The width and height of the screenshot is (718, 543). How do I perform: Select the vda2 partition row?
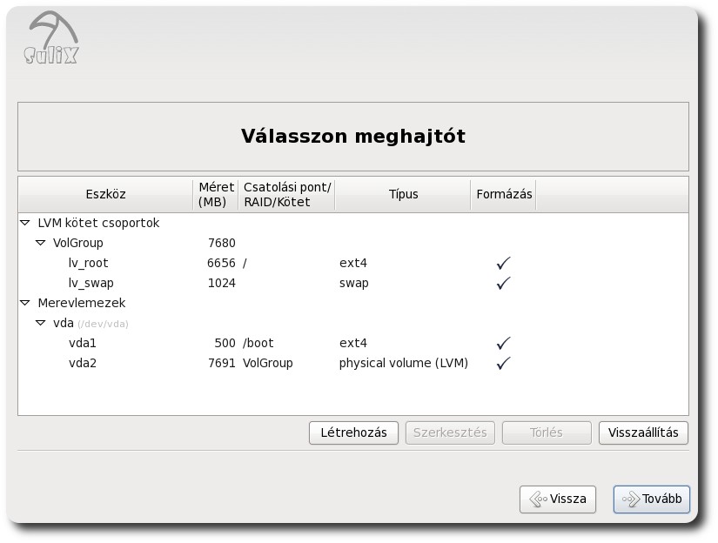point(353,363)
